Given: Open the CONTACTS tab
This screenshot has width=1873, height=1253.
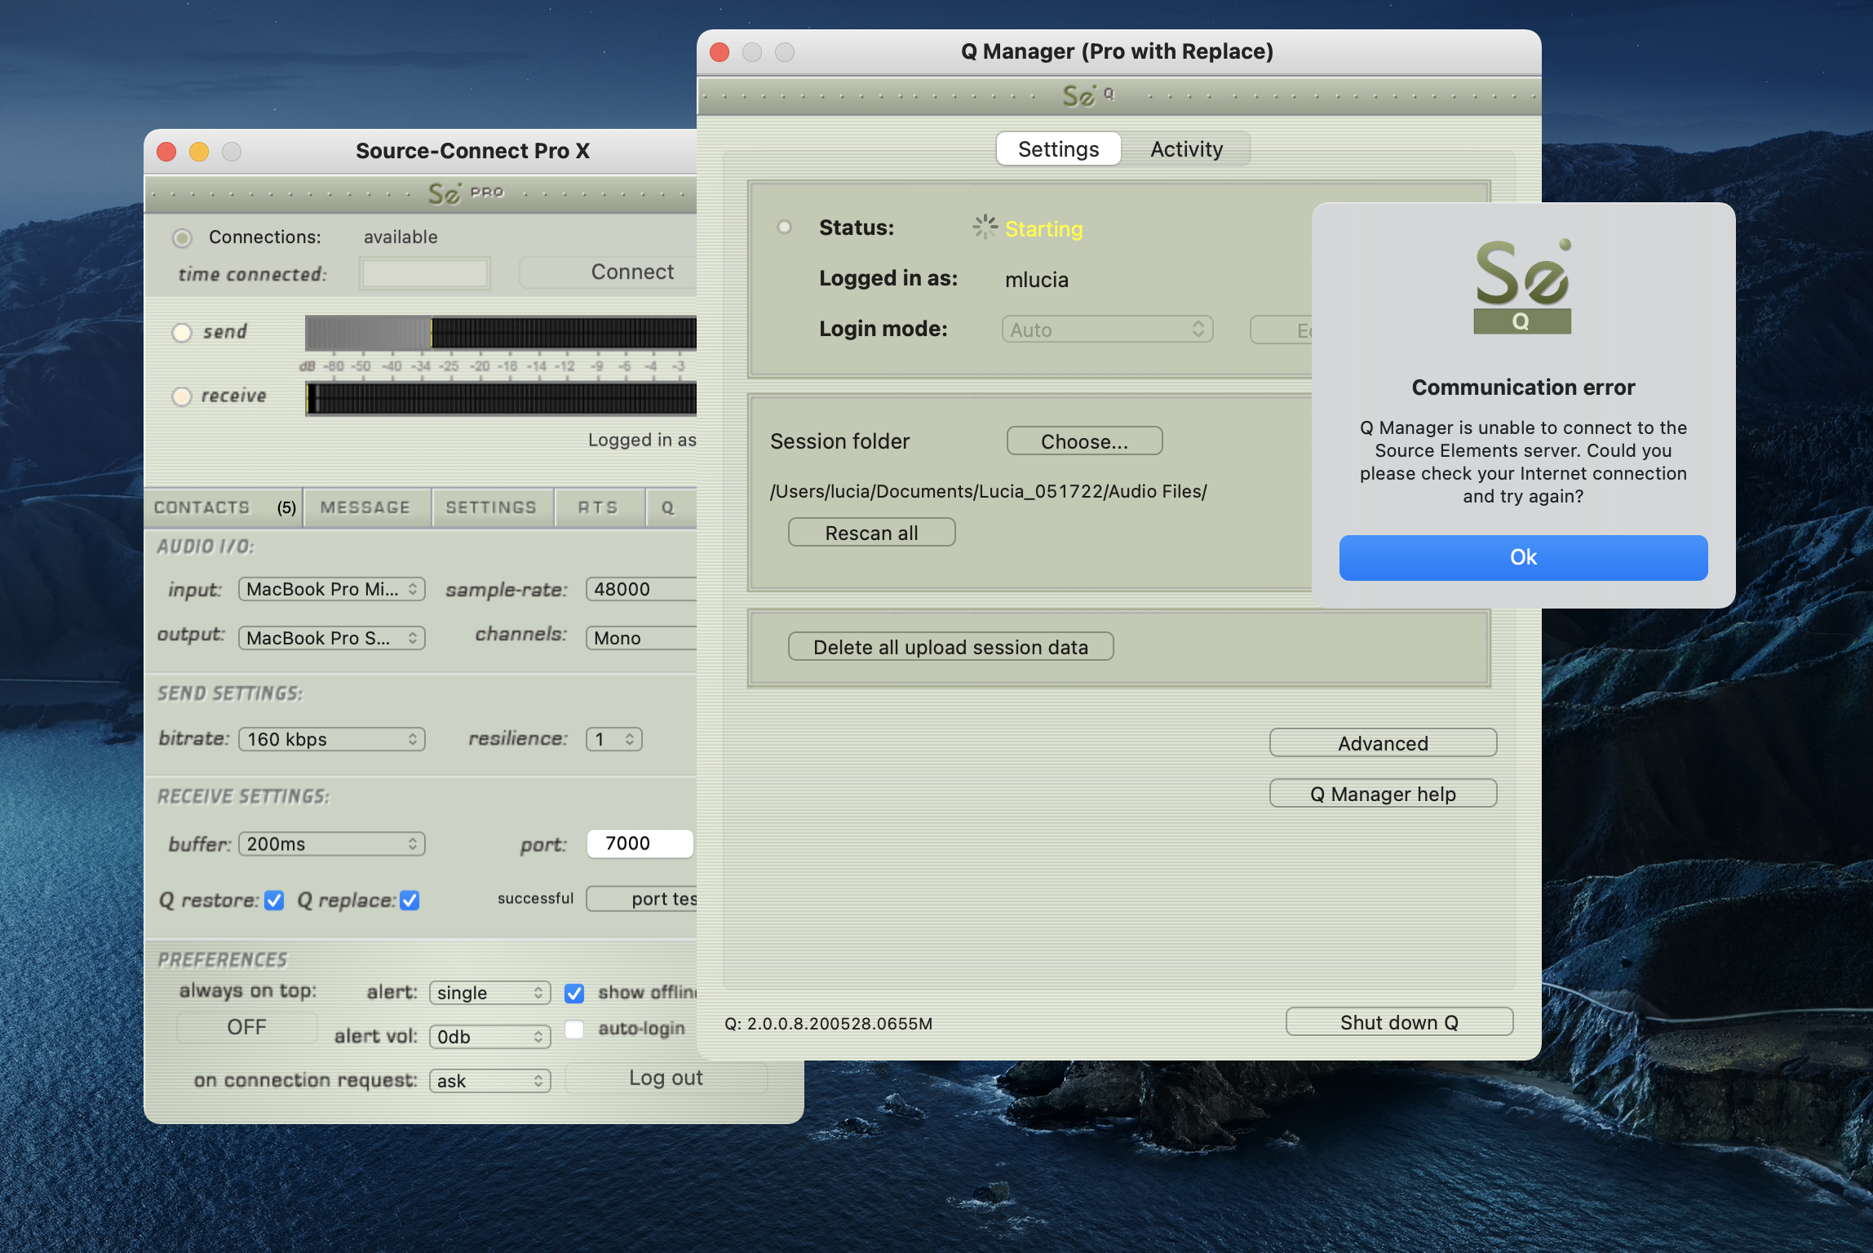Looking at the screenshot, I should point(202,507).
